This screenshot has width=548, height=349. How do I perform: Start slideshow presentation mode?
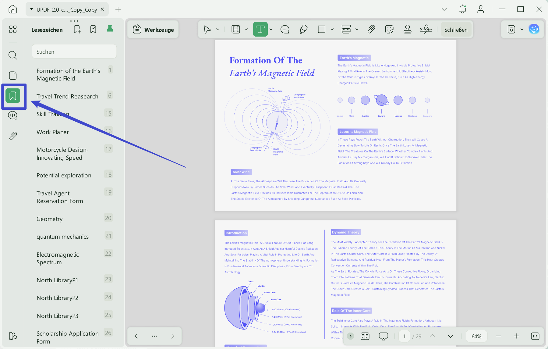384,336
